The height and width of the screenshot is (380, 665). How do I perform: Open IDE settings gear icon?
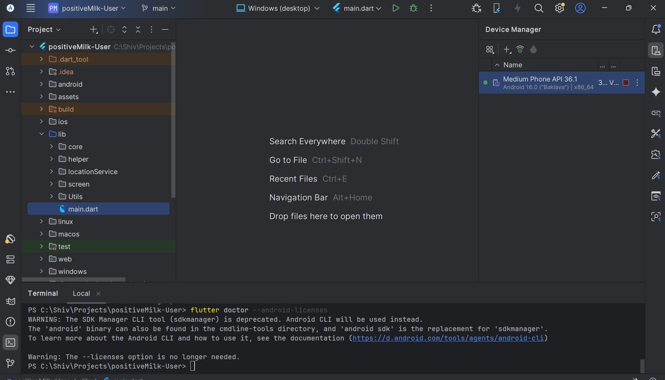click(559, 8)
